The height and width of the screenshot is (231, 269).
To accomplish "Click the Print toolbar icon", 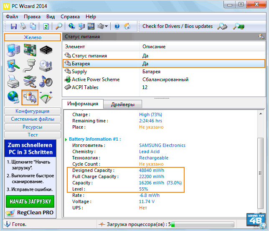I will [x=23, y=27].
